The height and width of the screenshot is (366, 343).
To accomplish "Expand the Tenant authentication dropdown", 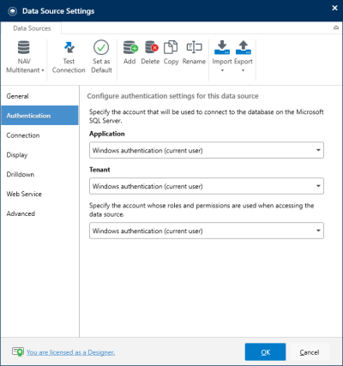I will tap(207, 186).
